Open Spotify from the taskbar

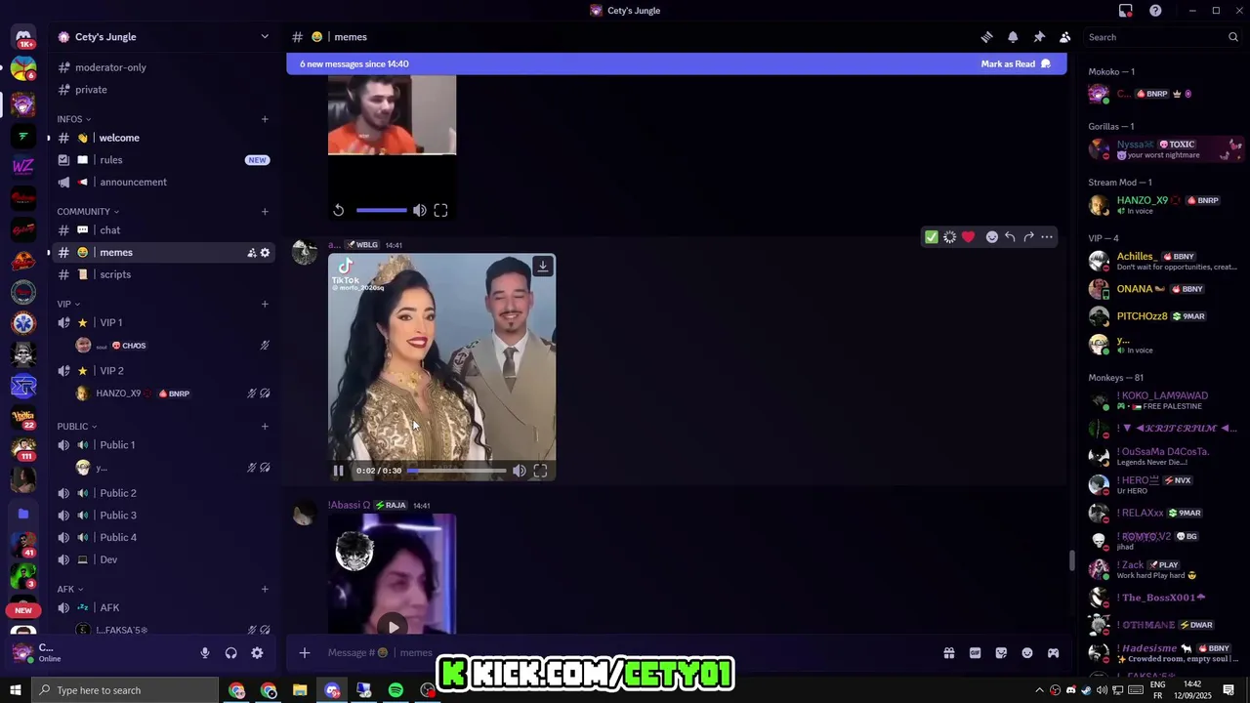click(x=396, y=690)
